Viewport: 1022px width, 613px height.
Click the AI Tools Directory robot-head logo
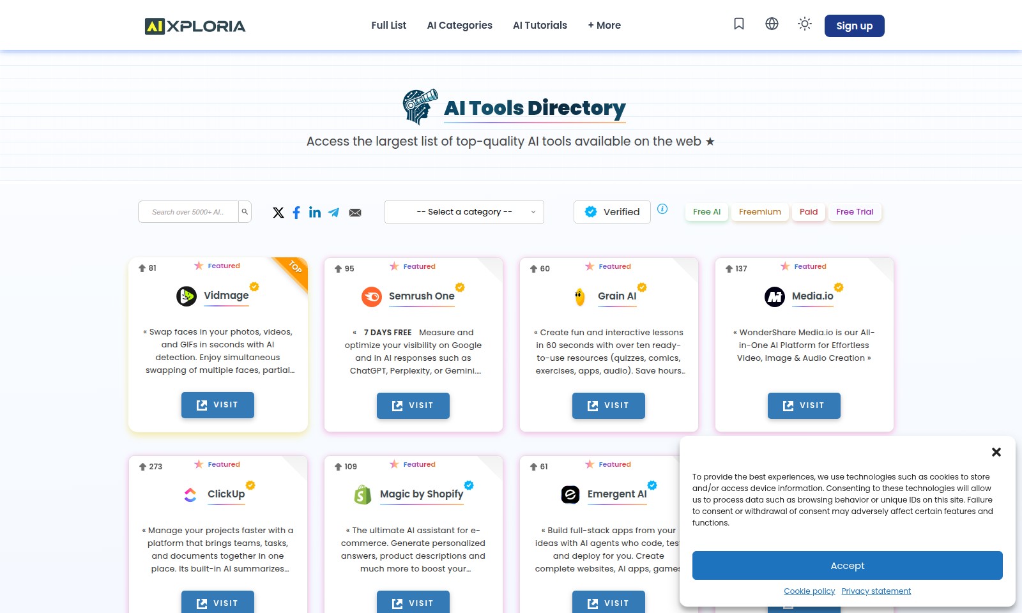[x=420, y=107]
